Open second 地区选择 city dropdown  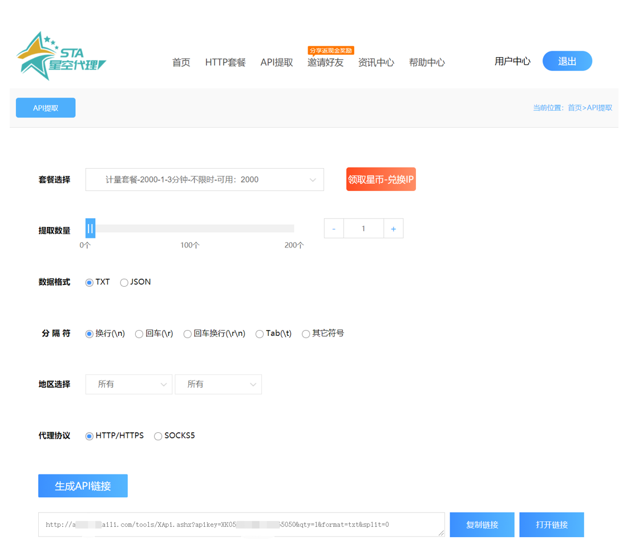(219, 384)
